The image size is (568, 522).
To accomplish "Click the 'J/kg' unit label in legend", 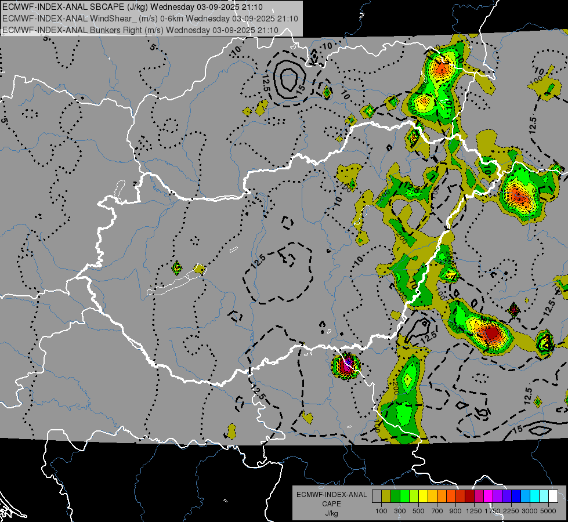I will coord(331,513).
